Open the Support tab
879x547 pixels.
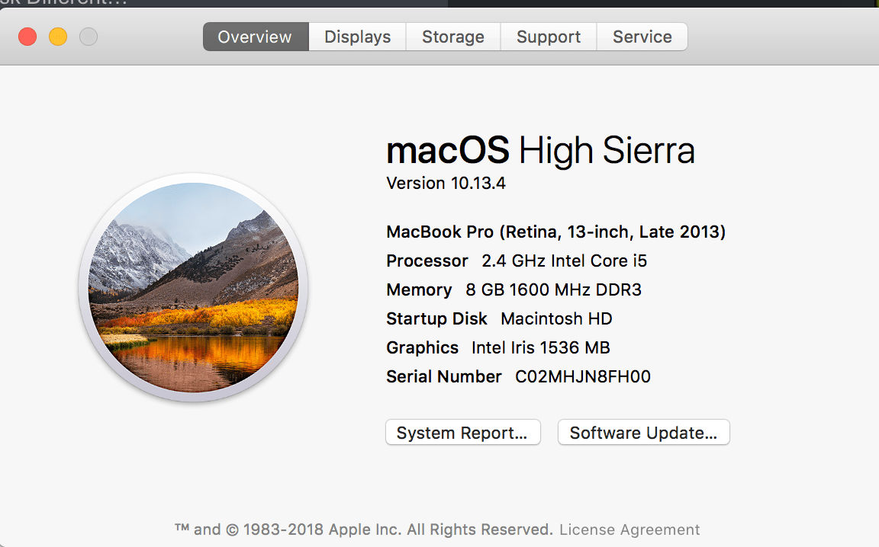pyautogui.click(x=548, y=36)
